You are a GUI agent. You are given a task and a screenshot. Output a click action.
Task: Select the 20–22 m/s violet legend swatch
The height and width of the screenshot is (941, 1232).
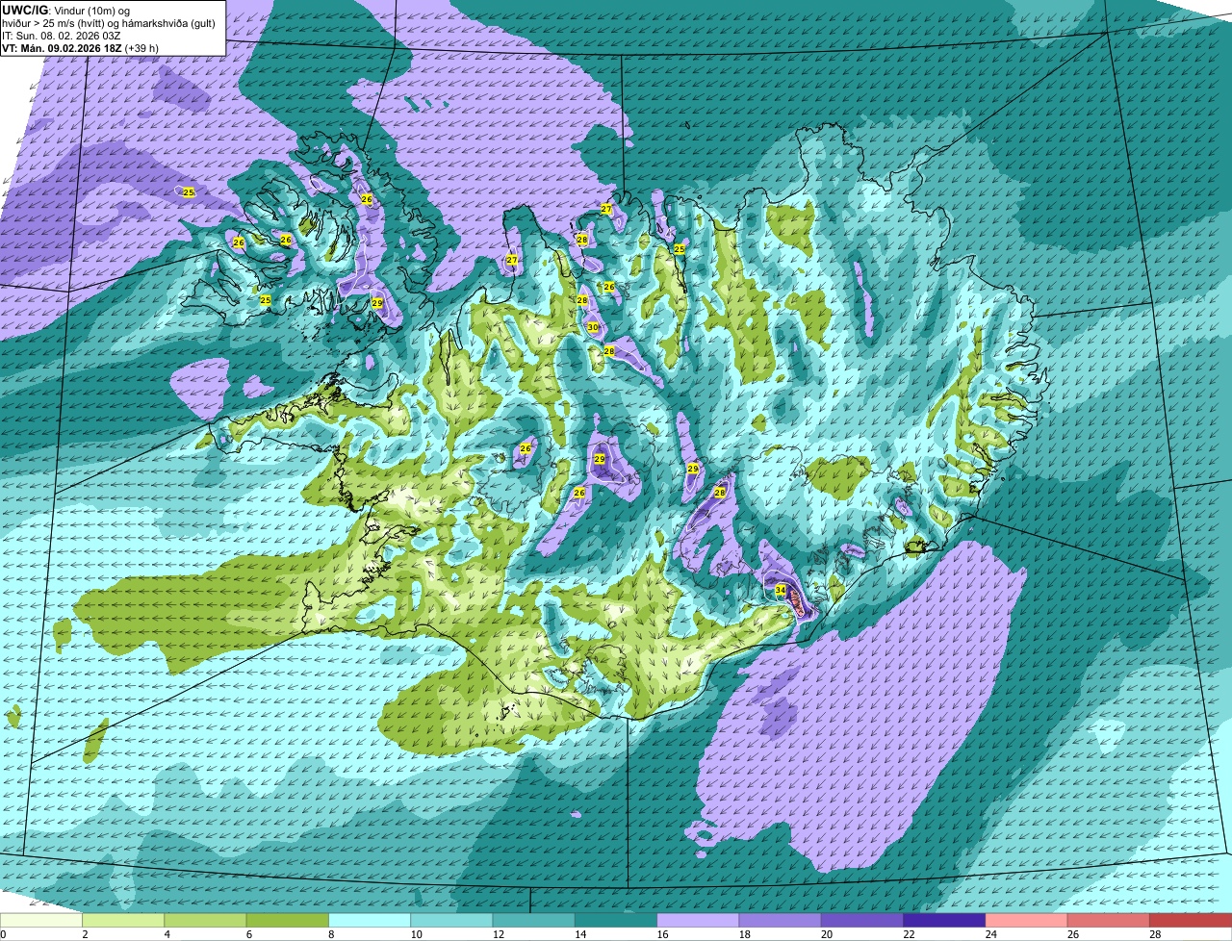tap(863, 921)
